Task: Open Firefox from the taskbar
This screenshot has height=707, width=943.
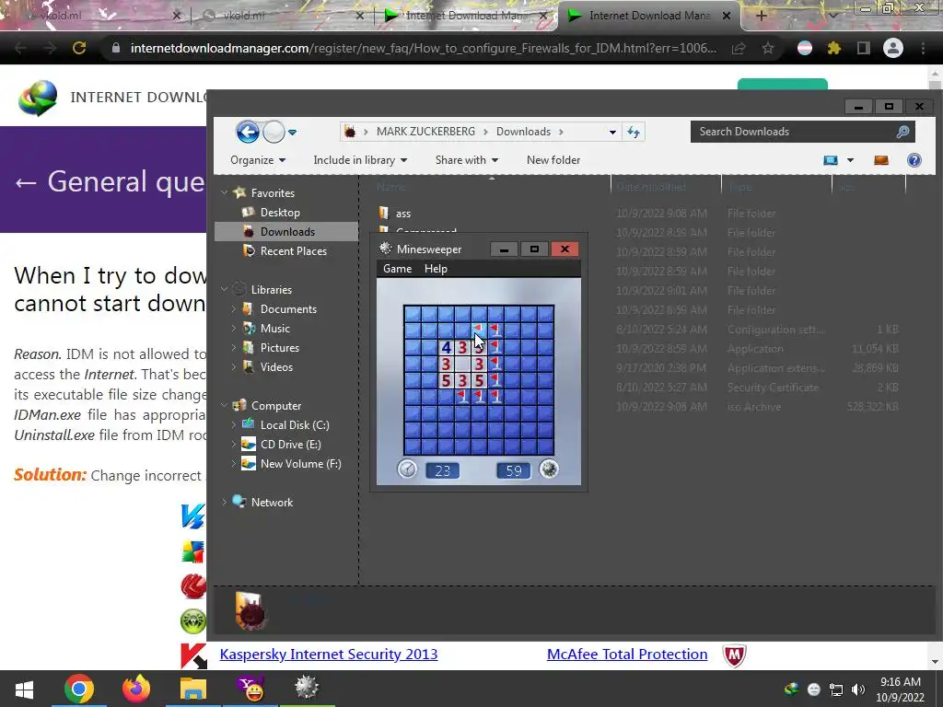Action: click(x=136, y=689)
